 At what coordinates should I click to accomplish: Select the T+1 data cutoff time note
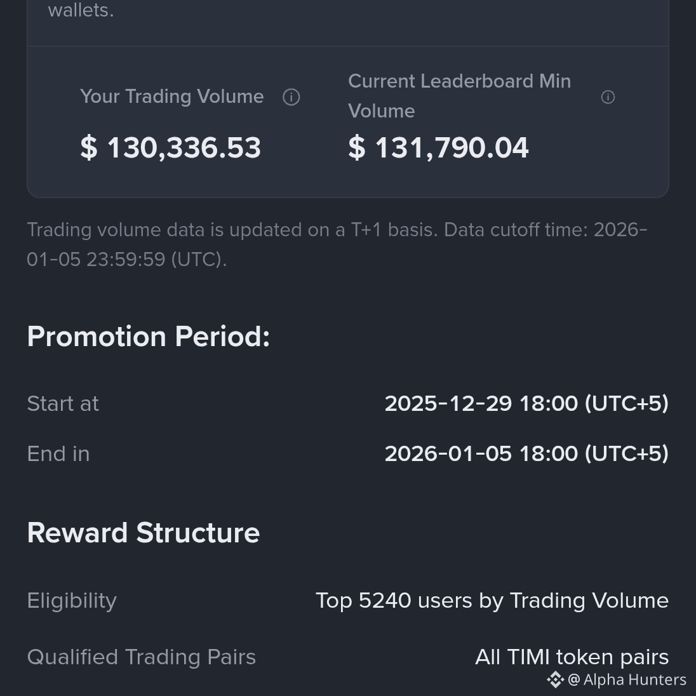337,244
